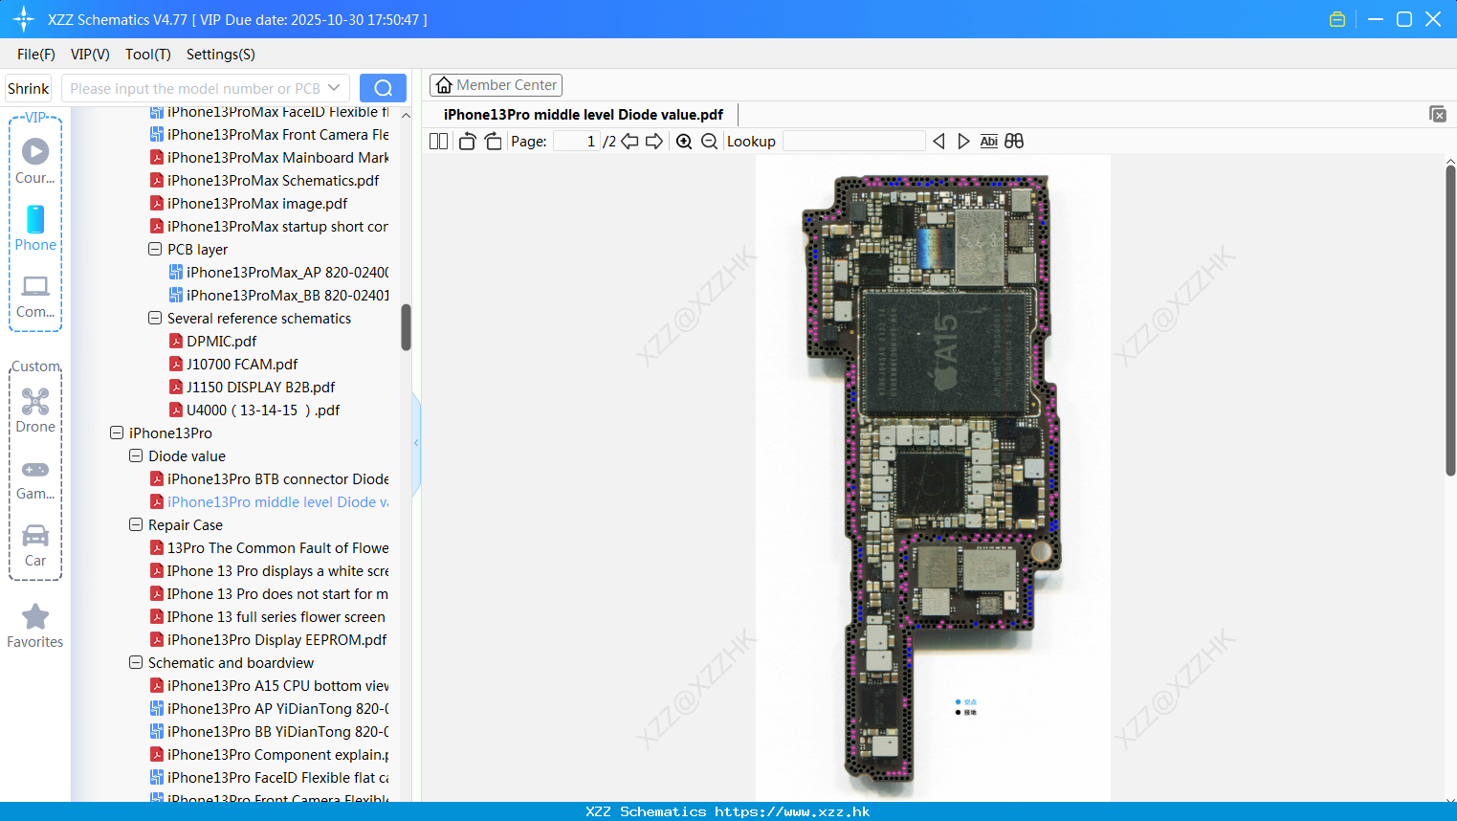Screen dimensions: 1457x821
Task: Open the Tool(T) menu
Action: (148, 55)
